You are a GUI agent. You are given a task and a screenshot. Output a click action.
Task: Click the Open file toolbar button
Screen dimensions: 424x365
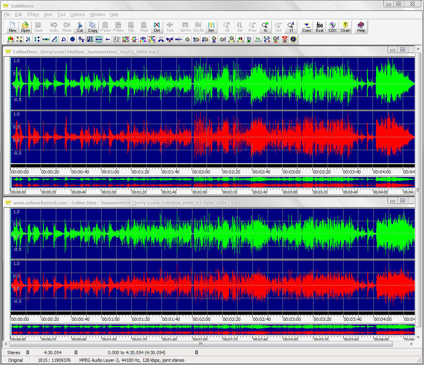click(x=25, y=27)
